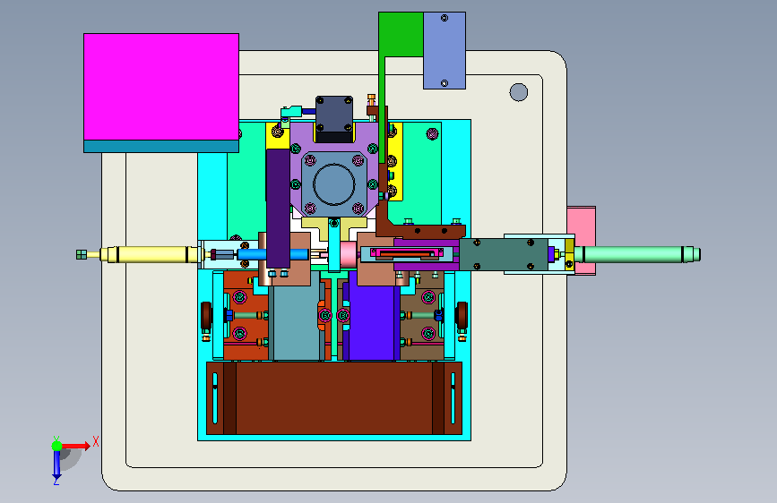Select the dark purple vertical bar
Viewport: 777px width, 503px height.
click(278, 208)
